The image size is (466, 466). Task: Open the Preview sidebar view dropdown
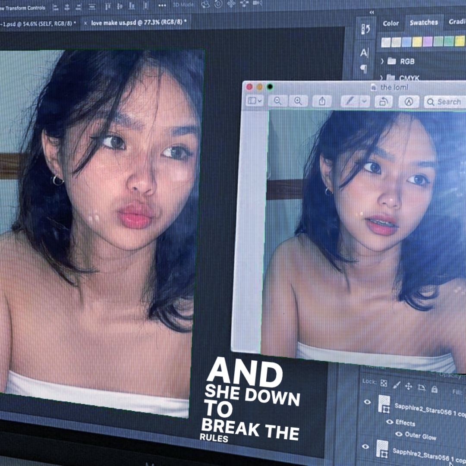coord(255,101)
